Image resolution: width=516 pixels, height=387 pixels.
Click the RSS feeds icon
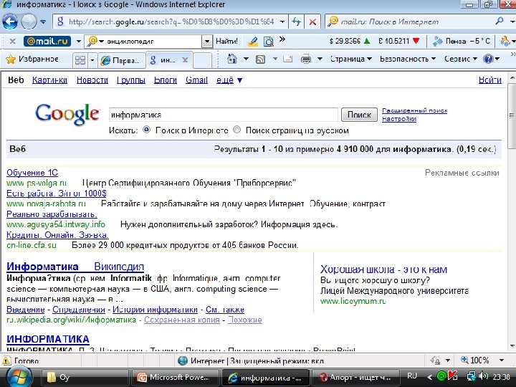[261, 59]
